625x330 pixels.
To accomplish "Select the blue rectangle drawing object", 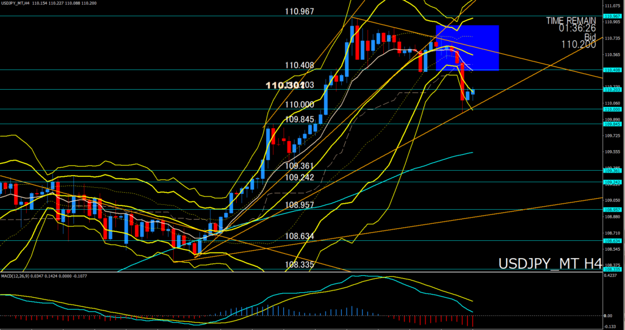I will (467, 48).
